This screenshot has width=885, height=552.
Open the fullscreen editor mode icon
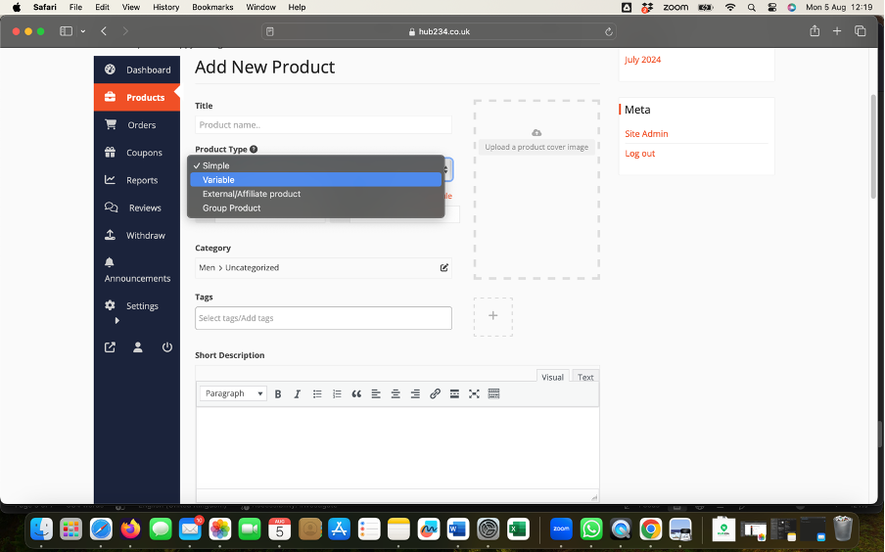pos(474,393)
